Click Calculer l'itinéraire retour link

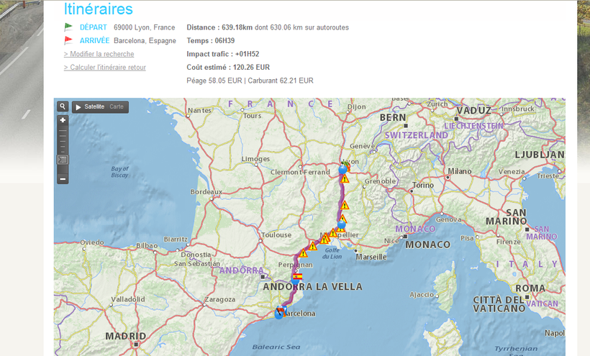104,68
